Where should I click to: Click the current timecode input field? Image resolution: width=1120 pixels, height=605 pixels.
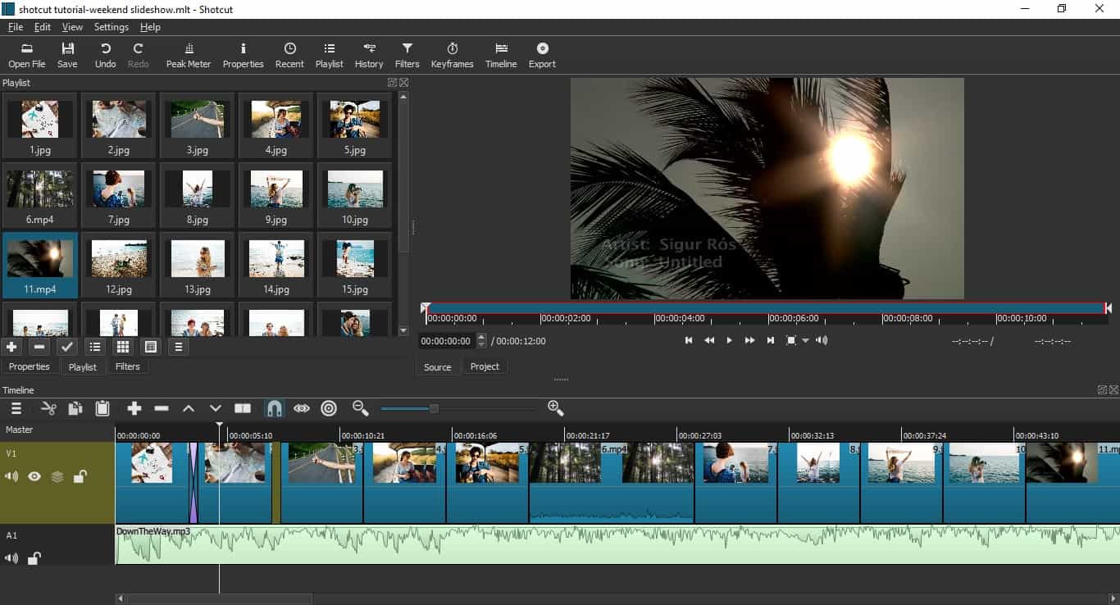coord(448,341)
